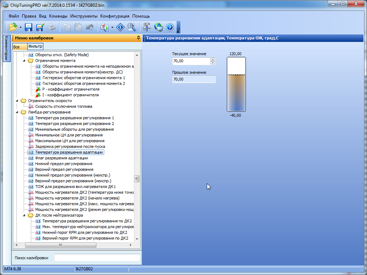Open settings with hammer and wrench icon
Screen dimensions: 367x275
[x=147, y=27]
